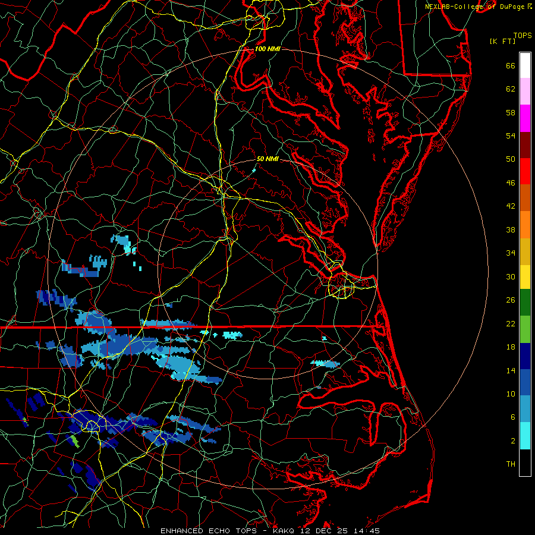Click the 'TH' threshold legend label

pyautogui.click(x=511, y=464)
